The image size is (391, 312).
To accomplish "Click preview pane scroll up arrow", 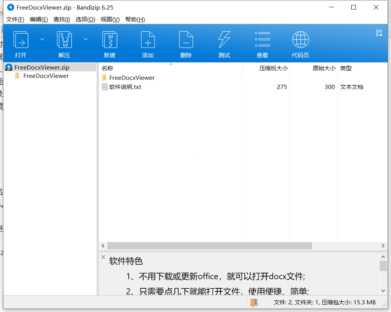I will pos(383,257).
